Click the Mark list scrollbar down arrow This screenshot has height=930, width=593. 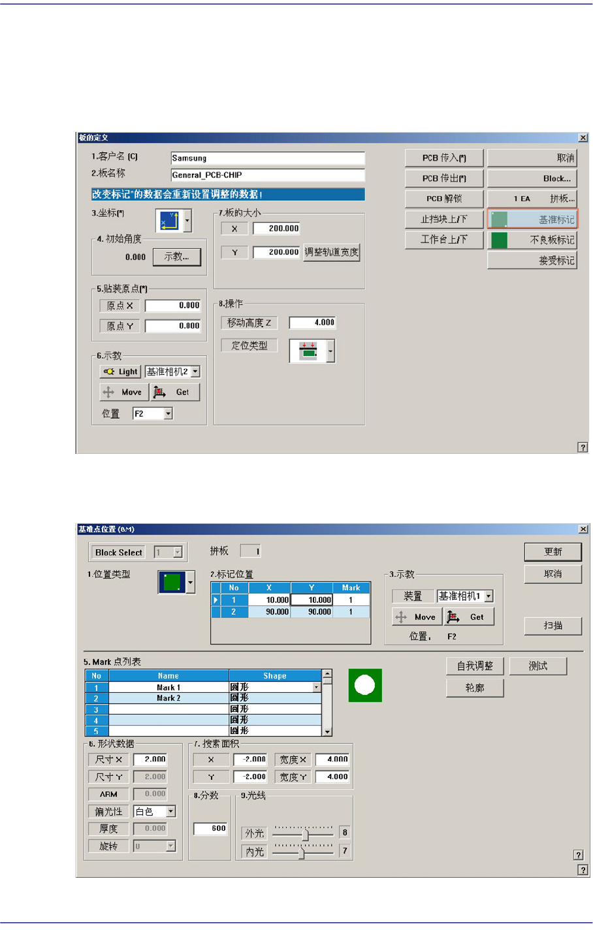click(328, 731)
